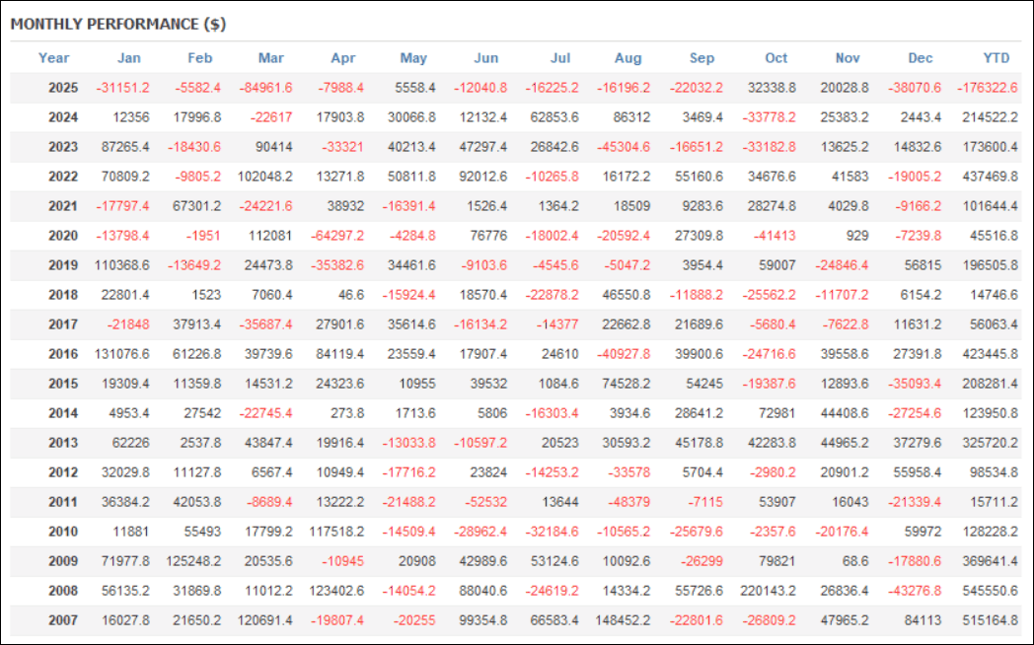The width and height of the screenshot is (1034, 645).
Task: Click the Monthly Performance ($) title
Action: (118, 25)
